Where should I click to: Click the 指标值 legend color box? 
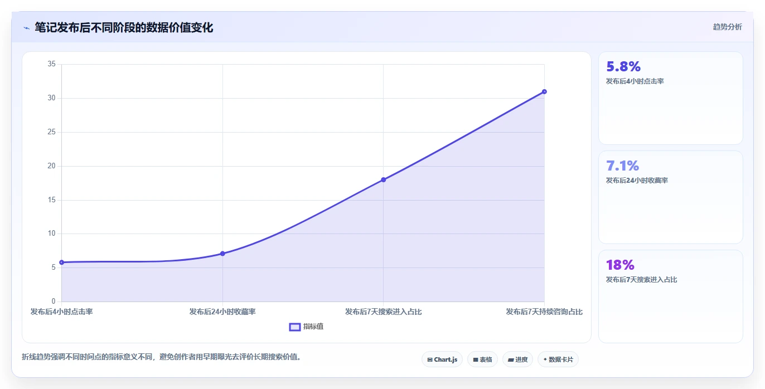pos(295,327)
